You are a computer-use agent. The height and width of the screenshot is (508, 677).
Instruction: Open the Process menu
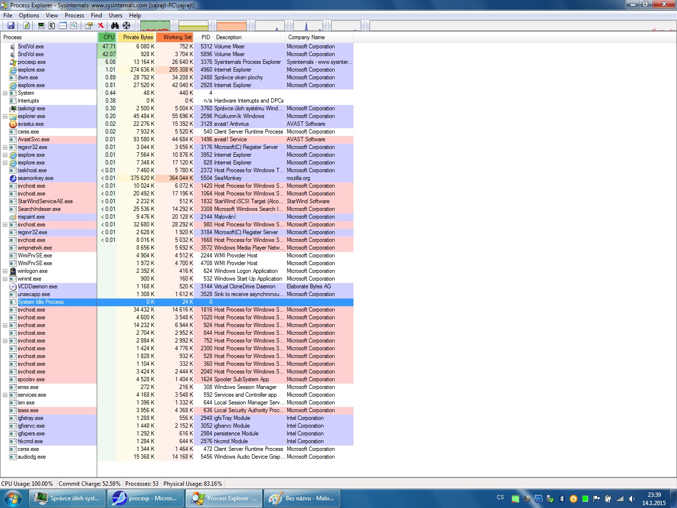[74, 15]
